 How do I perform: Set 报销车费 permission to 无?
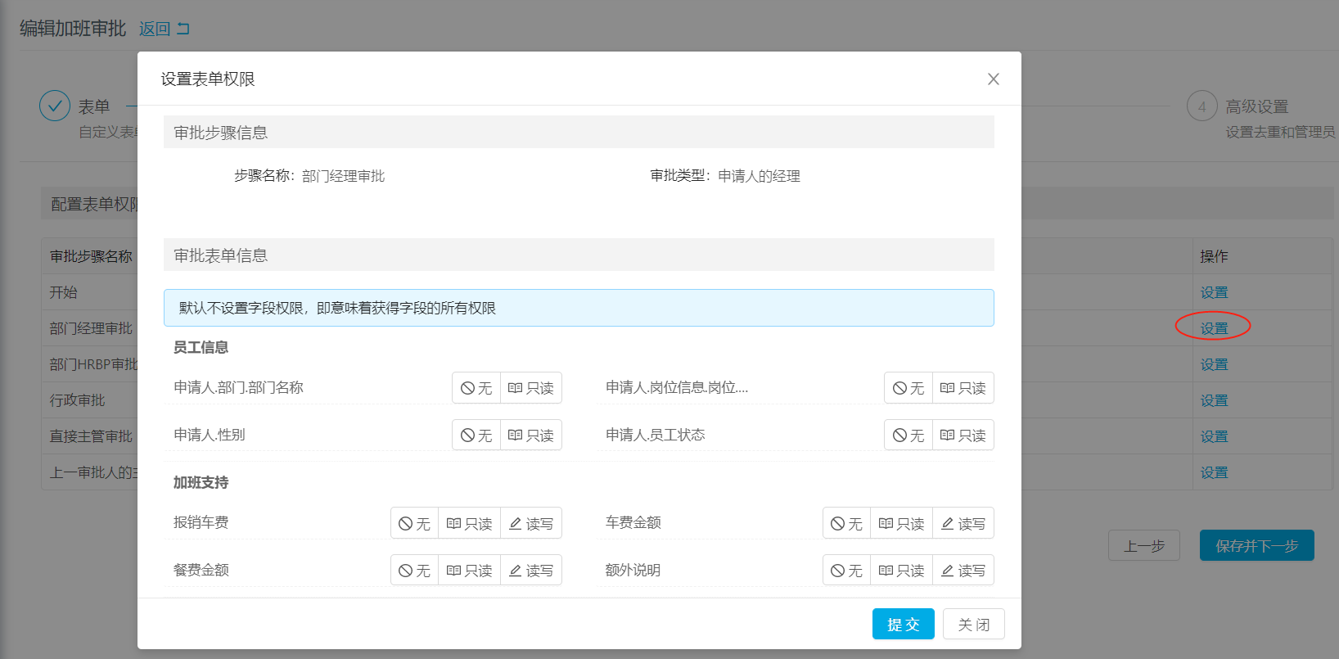point(414,523)
